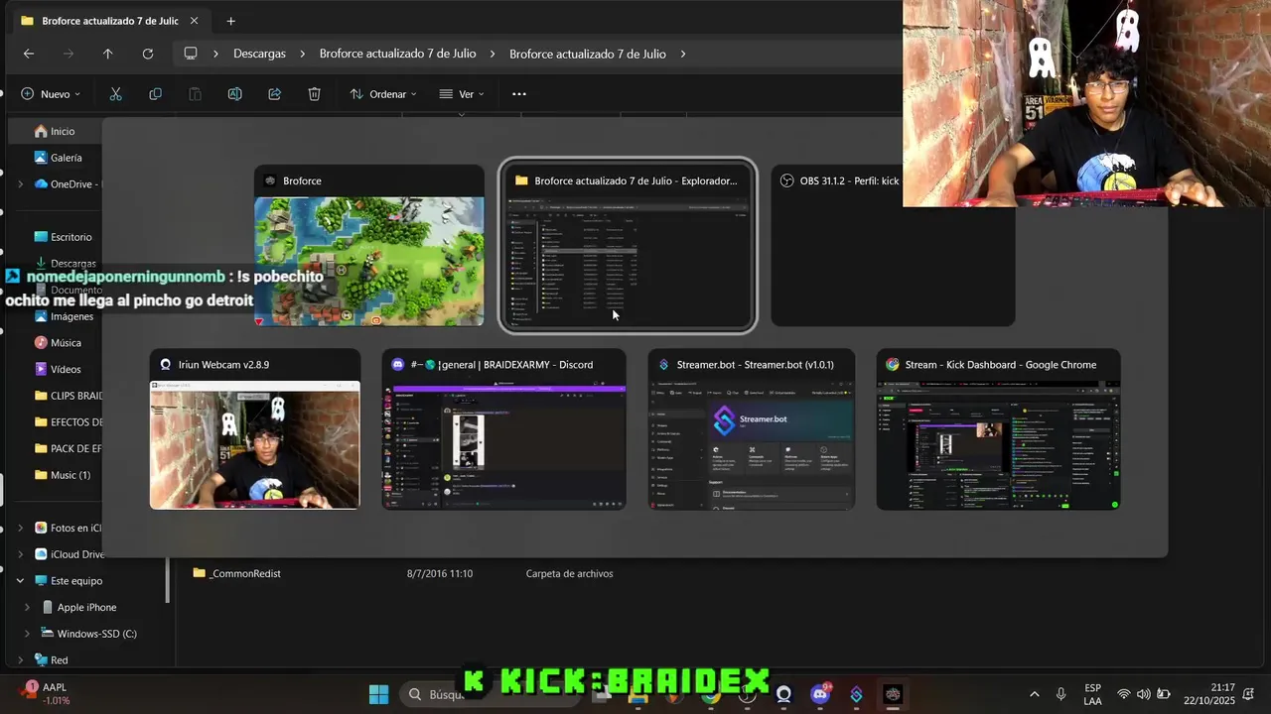Open the Music (1) folder in sidebar

[x=62, y=475]
